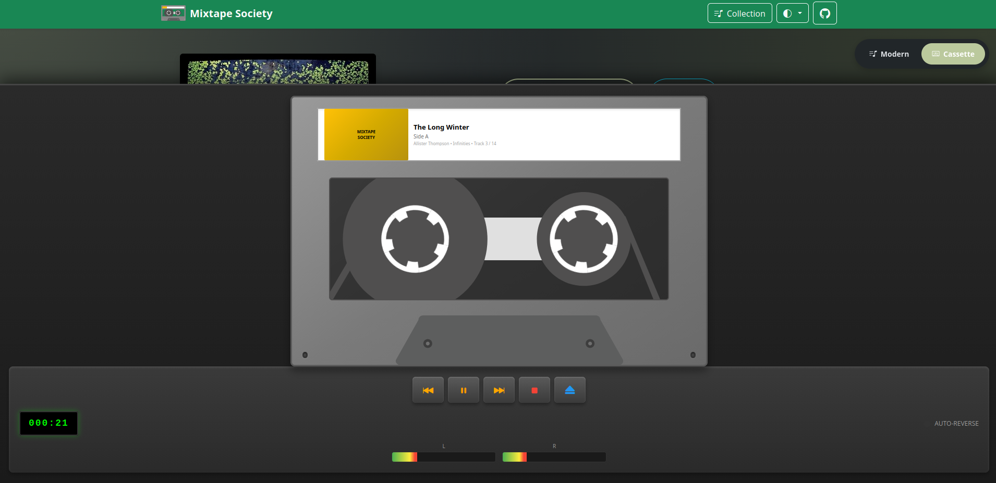Click the mixtape cover image thumbnail

click(277, 72)
